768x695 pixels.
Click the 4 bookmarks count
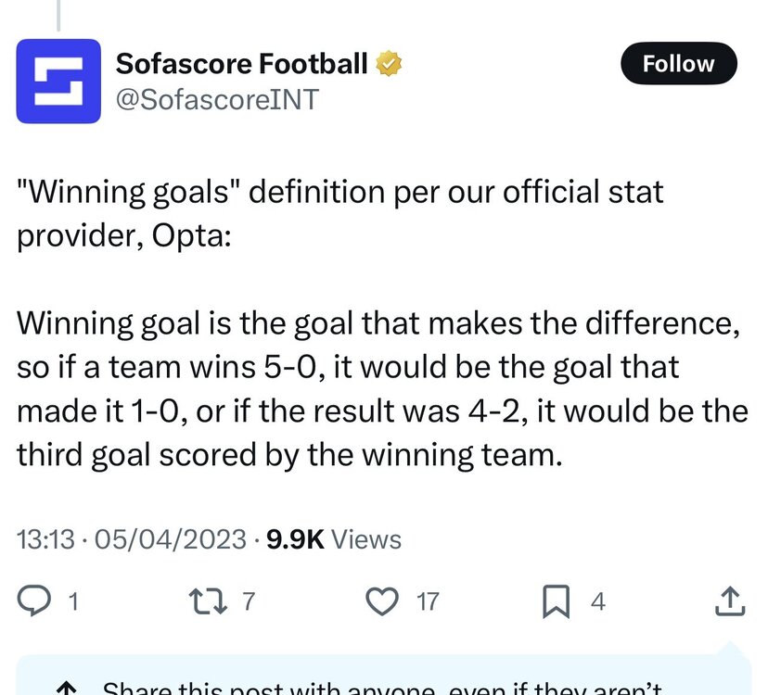[598, 601]
